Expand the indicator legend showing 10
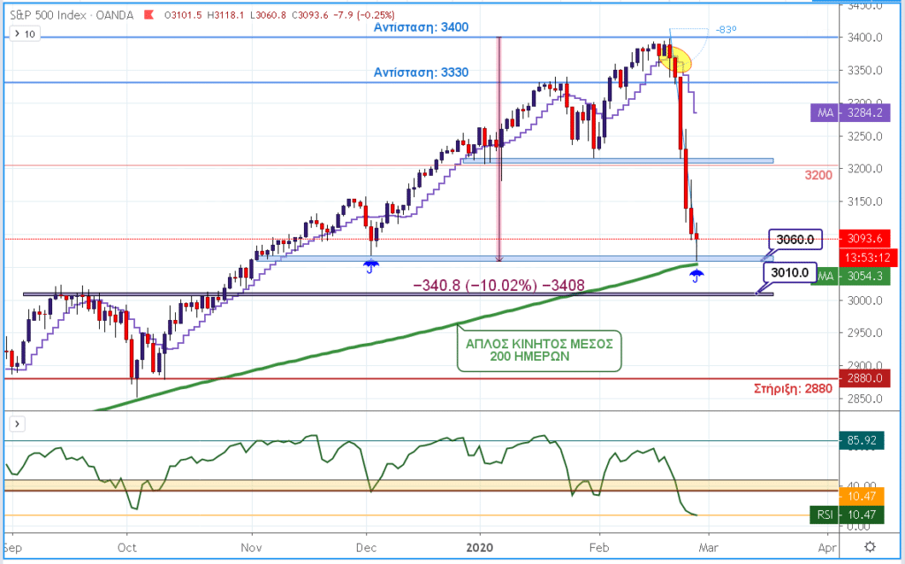Screen dimensions: 905x564 tap(24, 34)
